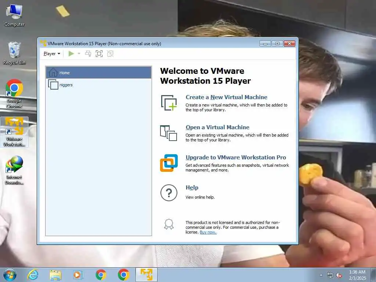This screenshot has height=282, width=376.
Task: Select Home in the library list
Action: coord(98,72)
